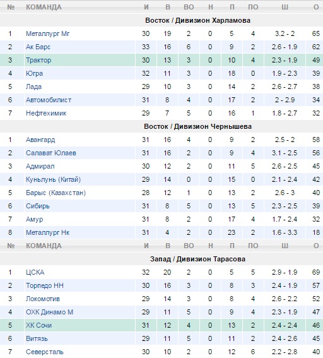The width and height of the screenshot is (323, 358).
Task: Open the Барыс (Казахстан) team page
Action: (56, 193)
